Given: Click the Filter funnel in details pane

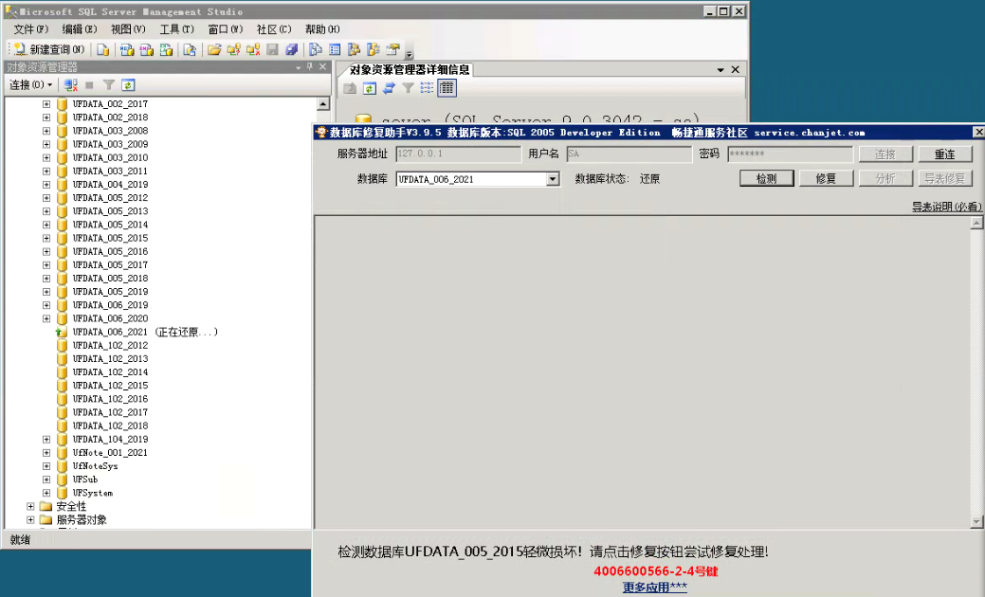Looking at the screenshot, I should pyautogui.click(x=408, y=88).
